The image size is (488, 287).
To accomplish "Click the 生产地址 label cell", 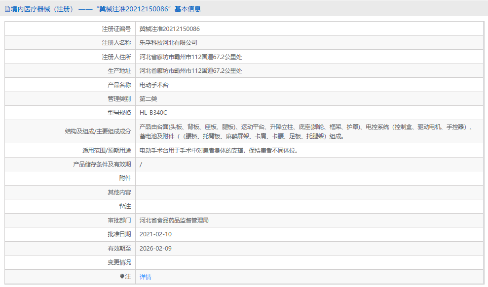I will tap(70, 71).
